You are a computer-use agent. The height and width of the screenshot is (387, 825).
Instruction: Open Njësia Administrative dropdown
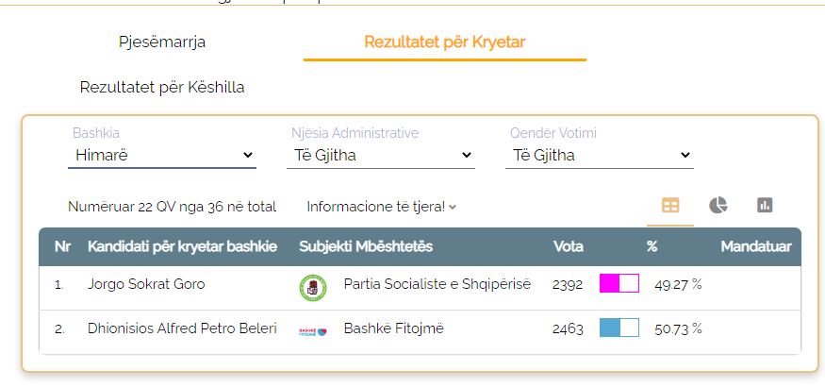point(381,156)
